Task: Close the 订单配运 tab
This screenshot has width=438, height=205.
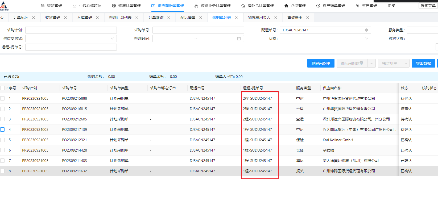Action: [x=34, y=18]
